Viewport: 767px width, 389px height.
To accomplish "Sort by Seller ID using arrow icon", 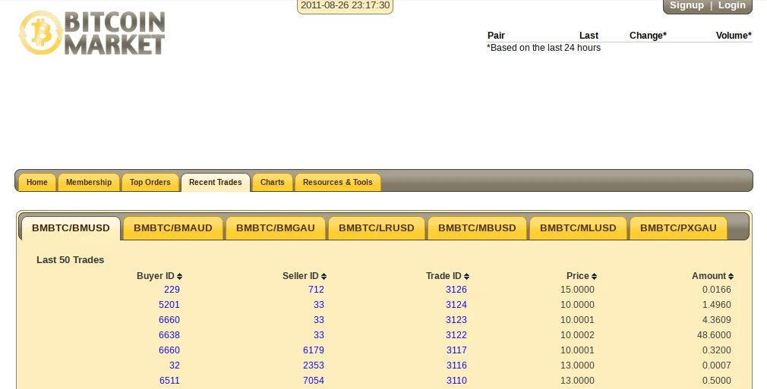I will (x=324, y=277).
